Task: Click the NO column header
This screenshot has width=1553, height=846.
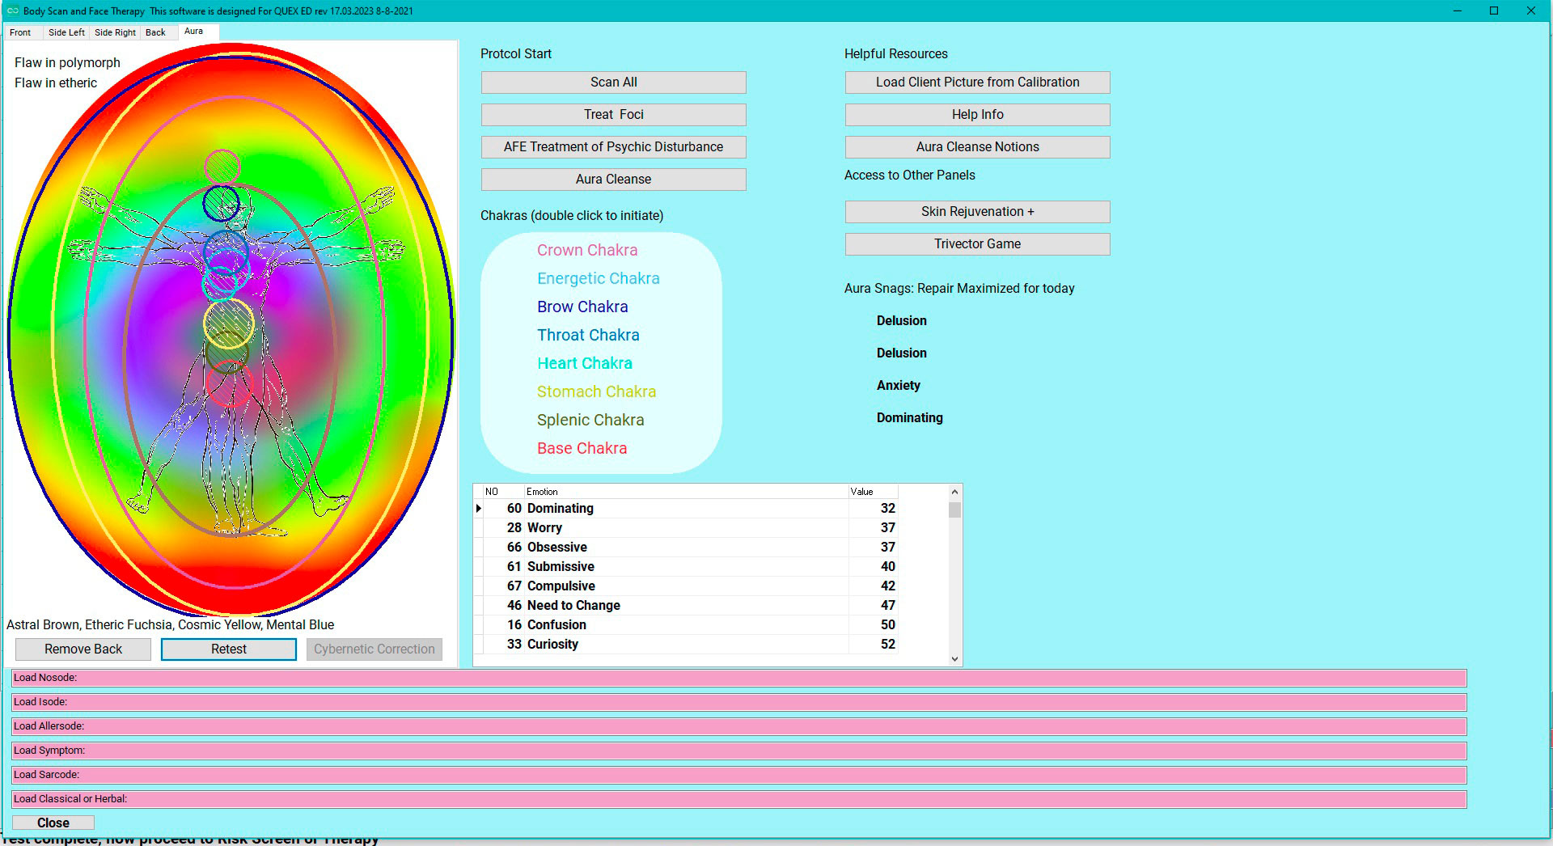Action: [x=503, y=492]
